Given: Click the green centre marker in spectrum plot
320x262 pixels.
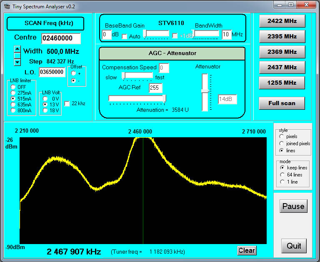Looking at the screenshot, I should [x=143, y=191].
